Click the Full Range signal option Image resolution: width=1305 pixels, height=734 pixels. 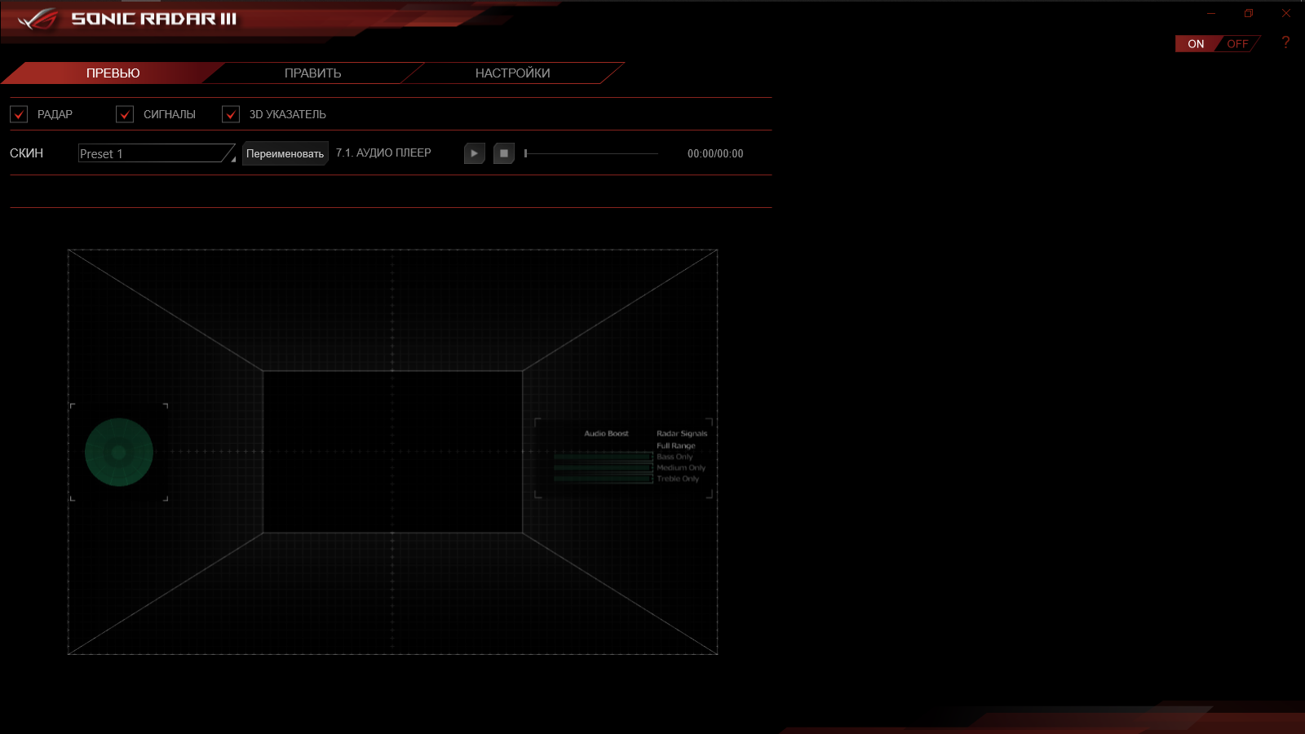[x=676, y=446]
